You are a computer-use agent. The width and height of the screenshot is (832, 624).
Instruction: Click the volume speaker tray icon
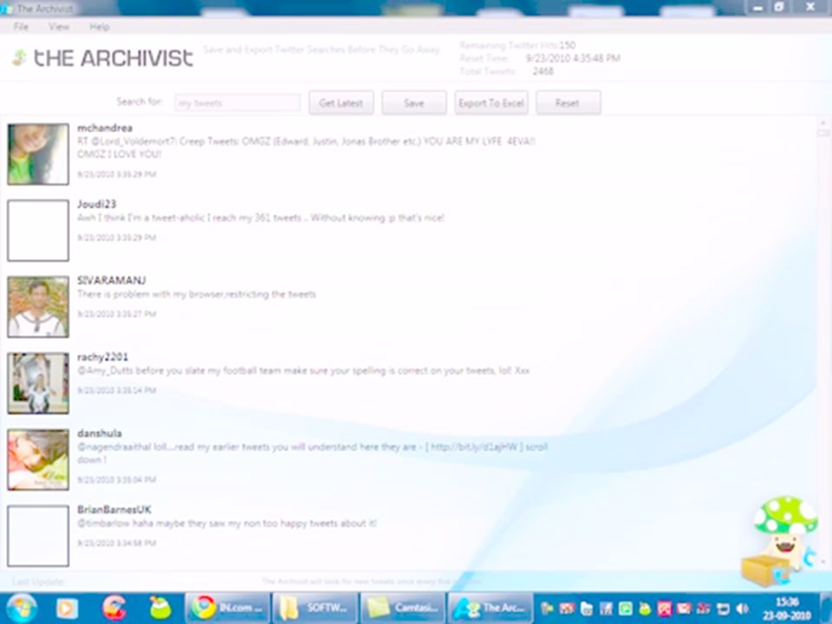pyautogui.click(x=743, y=608)
